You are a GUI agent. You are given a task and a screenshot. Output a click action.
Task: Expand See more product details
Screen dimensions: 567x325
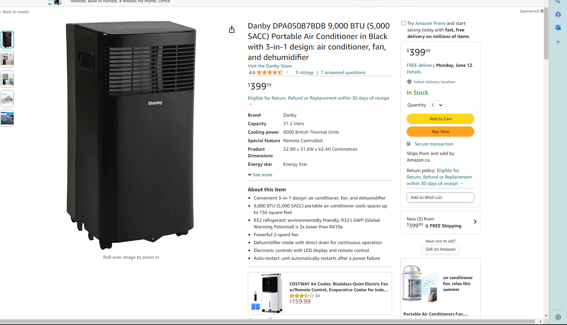[260, 175]
